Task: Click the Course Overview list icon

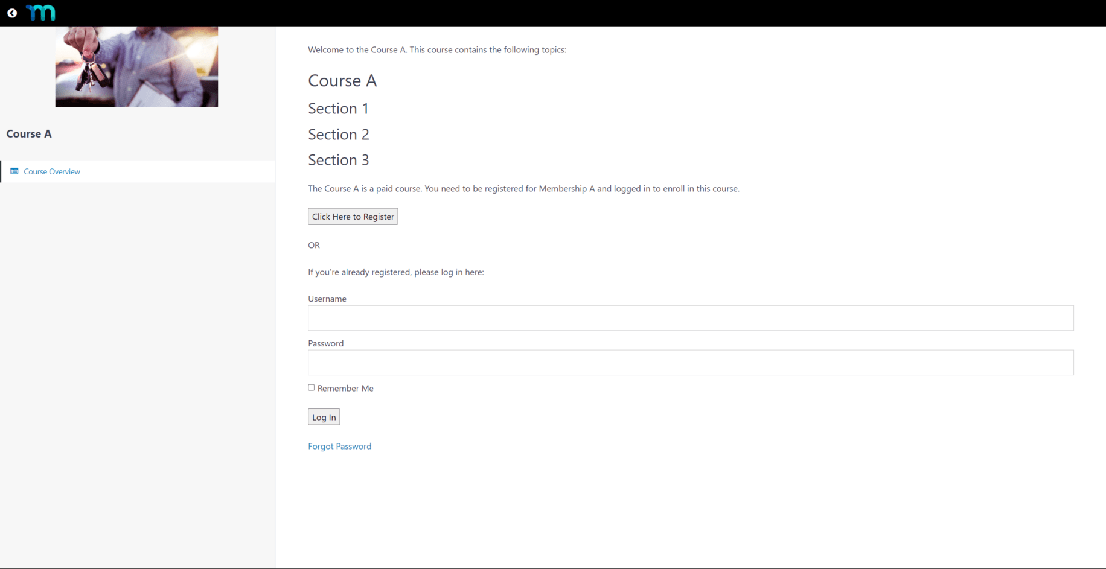Action: coord(14,171)
